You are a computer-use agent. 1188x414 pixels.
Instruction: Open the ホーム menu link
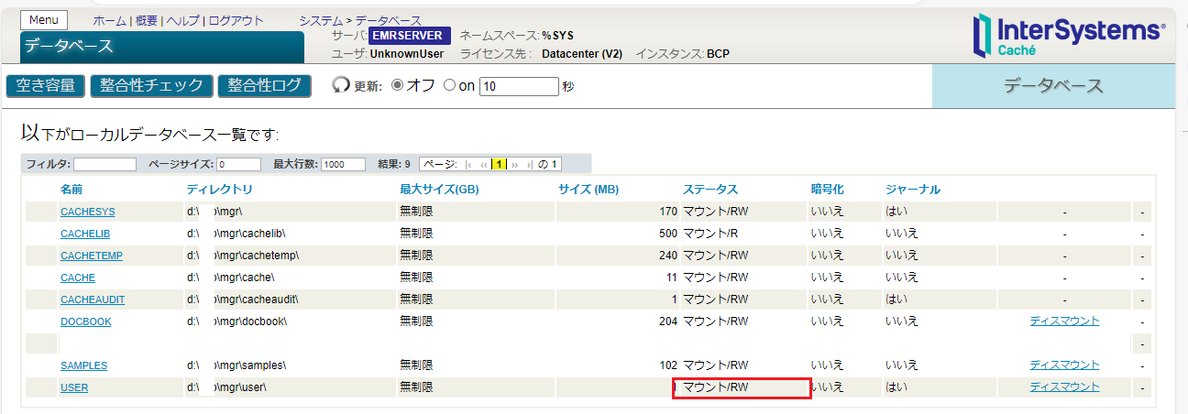click(109, 20)
